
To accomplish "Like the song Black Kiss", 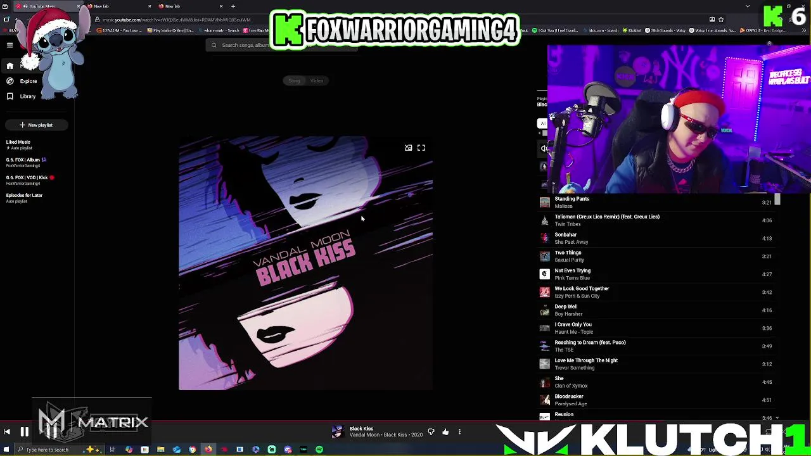I will pos(445,432).
